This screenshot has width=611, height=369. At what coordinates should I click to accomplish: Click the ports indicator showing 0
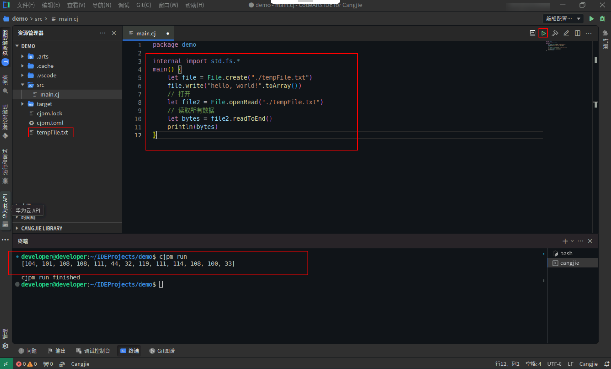(x=48, y=364)
